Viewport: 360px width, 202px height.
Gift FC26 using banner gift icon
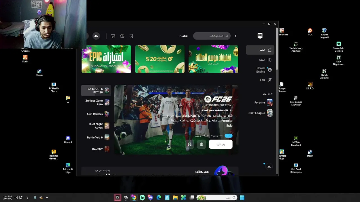pos(201,144)
